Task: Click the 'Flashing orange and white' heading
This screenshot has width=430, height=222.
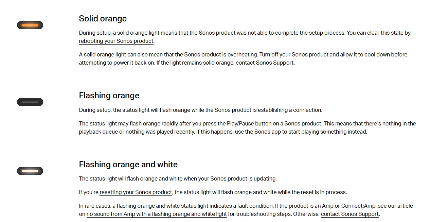Action: pyautogui.click(x=128, y=165)
